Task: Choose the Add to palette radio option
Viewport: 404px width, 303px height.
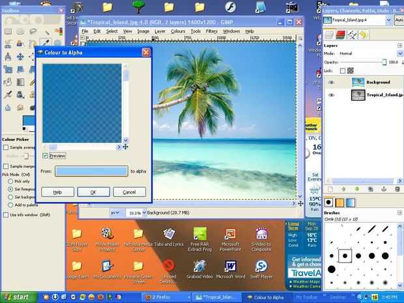Action: tap(10, 205)
